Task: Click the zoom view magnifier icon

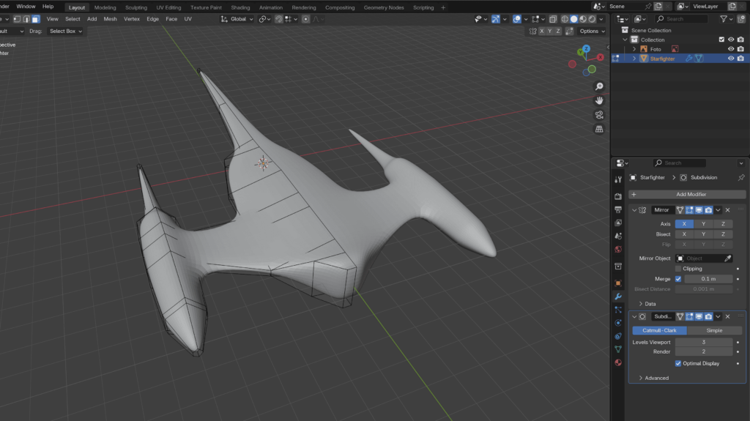Action: point(599,86)
